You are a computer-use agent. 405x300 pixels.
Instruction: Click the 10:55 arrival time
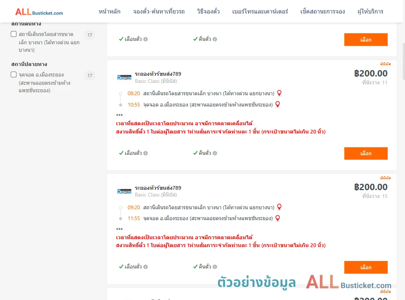click(x=134, y=105)
